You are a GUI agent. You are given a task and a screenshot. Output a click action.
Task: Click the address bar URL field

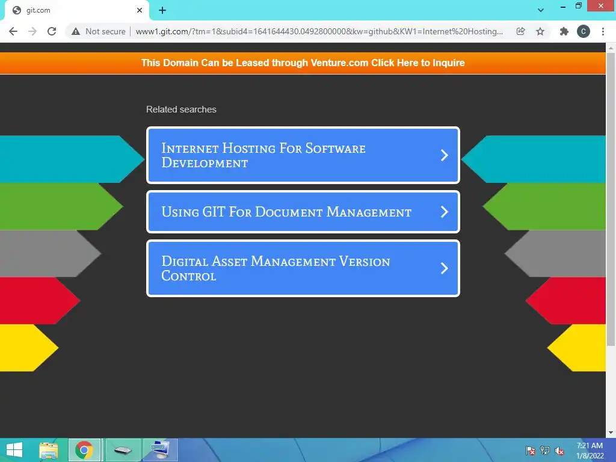[319, 31]
